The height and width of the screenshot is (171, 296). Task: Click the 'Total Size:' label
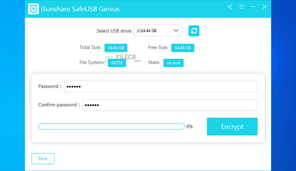[x=90, y=47]
